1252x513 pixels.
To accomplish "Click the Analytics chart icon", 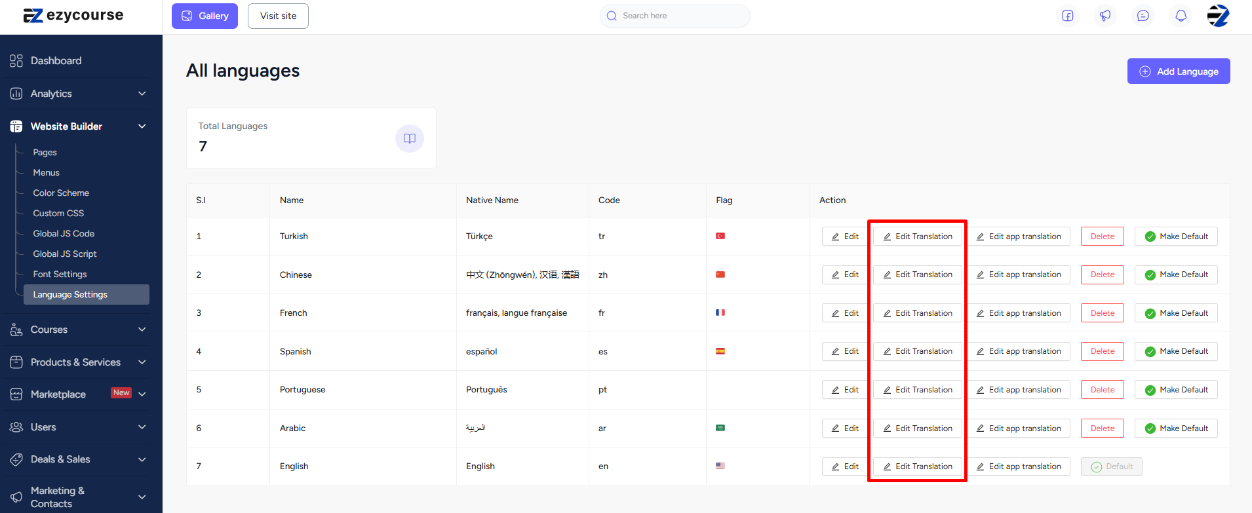I will click(x=16, y=94).
